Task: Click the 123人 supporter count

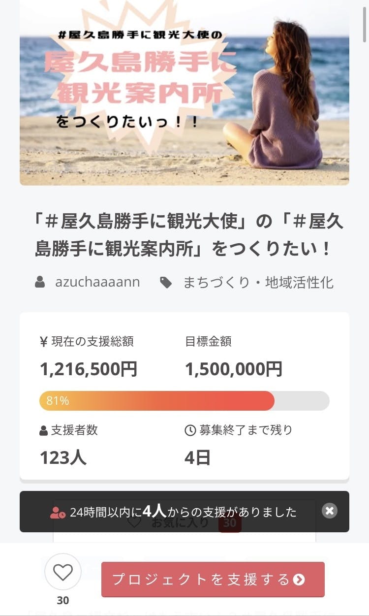Action: pyautogui.click(x=63, y=457)
